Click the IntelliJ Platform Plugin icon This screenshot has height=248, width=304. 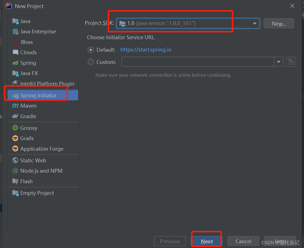pos(15,83)
